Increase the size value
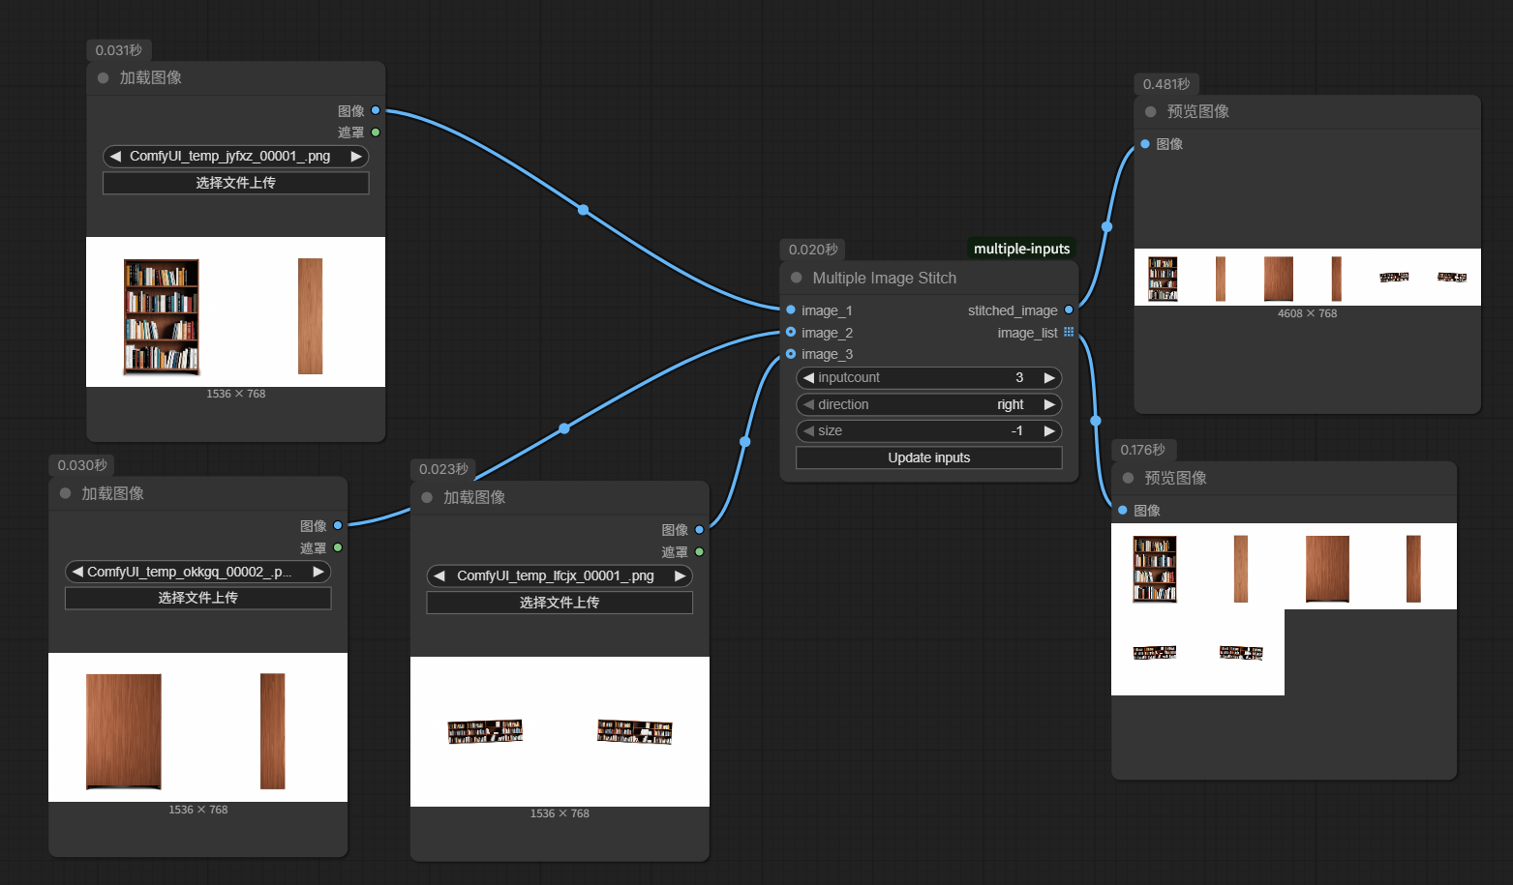This screenshot has height=885, width=1513. coord(1049,430)
